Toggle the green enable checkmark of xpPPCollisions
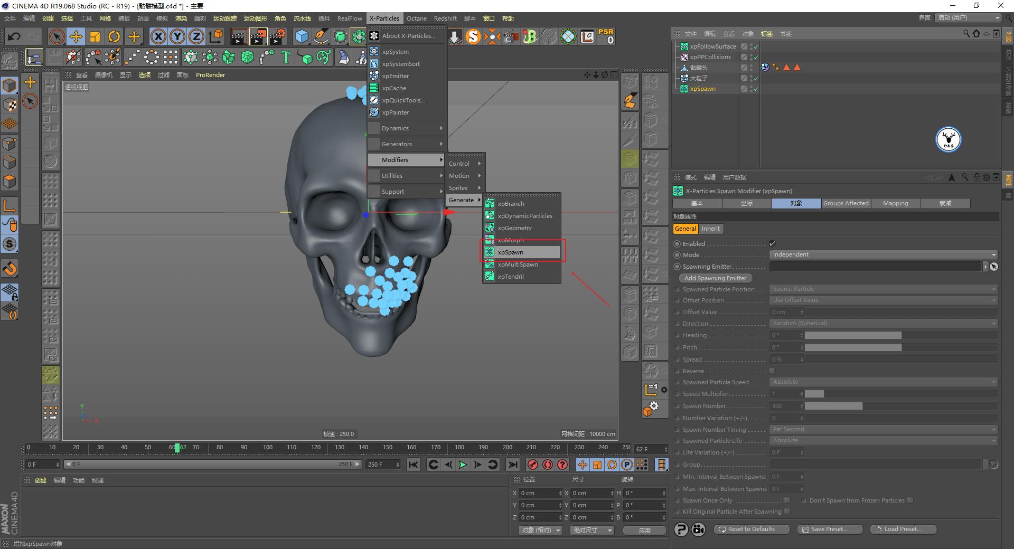1014x549 pixels. [x=756, y=57]
